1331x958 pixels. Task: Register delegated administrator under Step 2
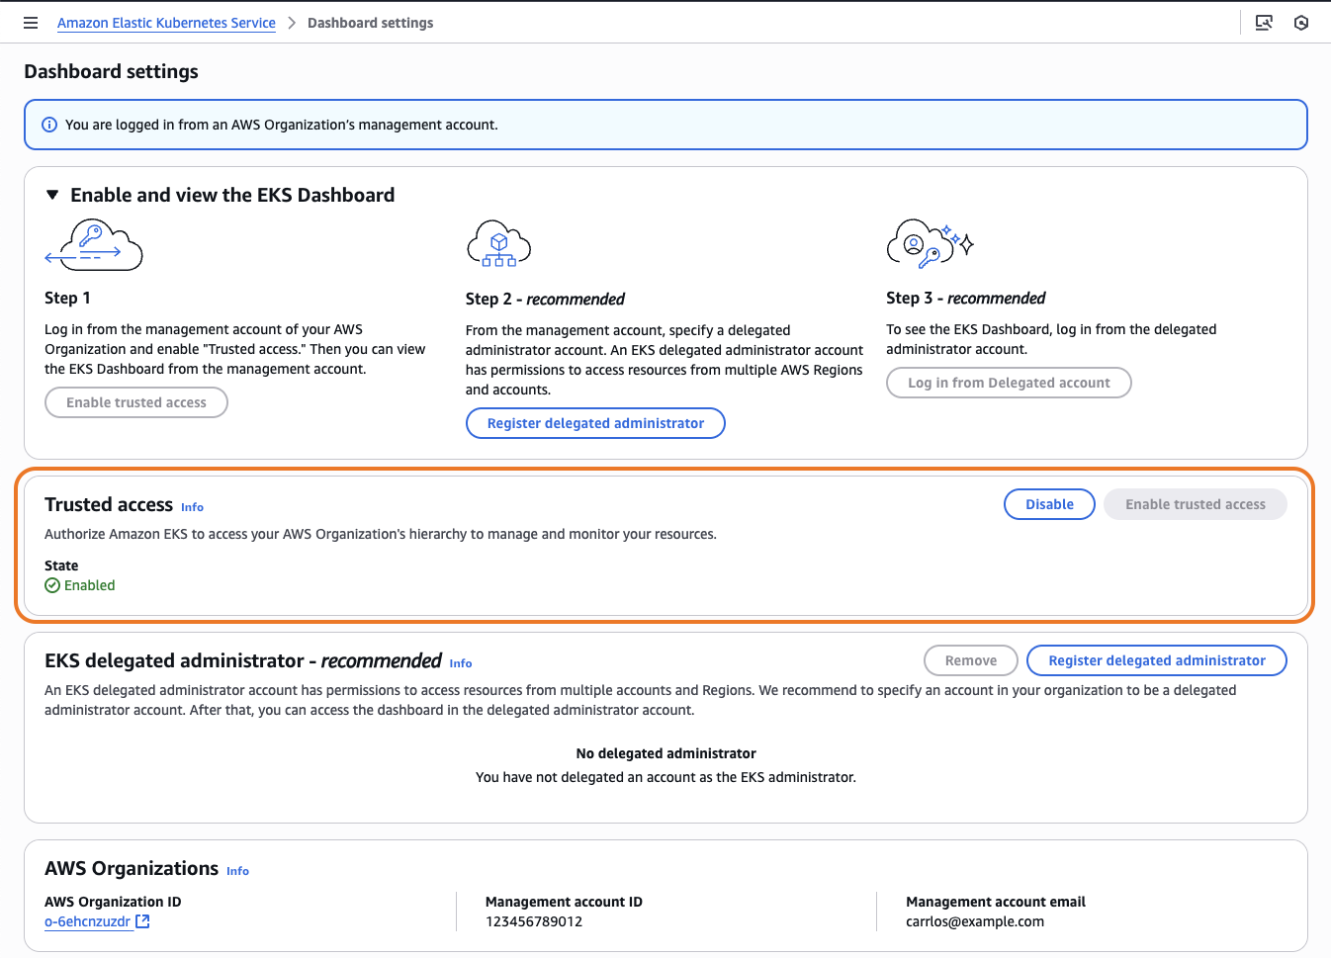coord(594,422)
